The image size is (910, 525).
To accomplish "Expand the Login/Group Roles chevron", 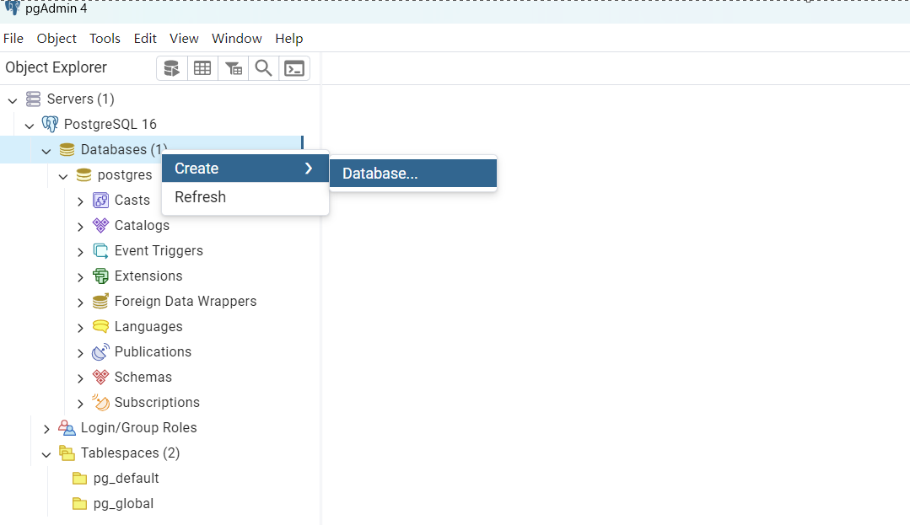I will [x=46, y=427].
